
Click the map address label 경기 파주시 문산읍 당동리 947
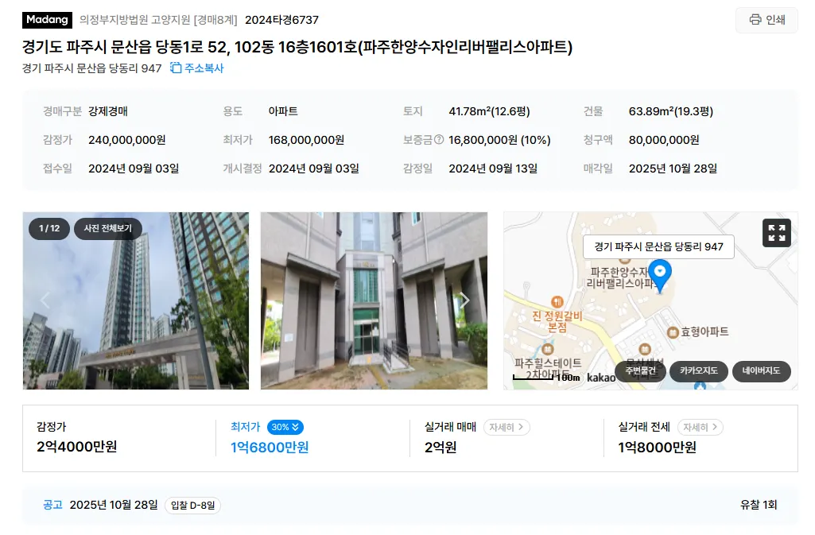click(658, 246)
